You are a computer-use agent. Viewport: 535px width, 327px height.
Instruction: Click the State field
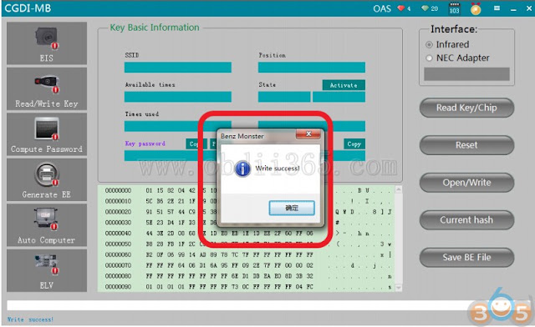point(284,97)
